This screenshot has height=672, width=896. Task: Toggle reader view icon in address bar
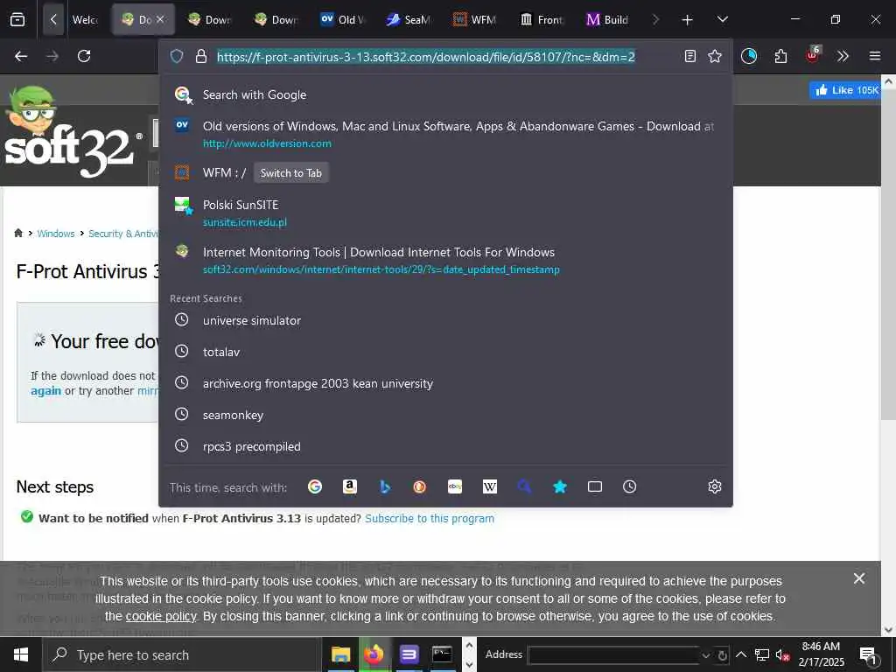click(690, 56)
